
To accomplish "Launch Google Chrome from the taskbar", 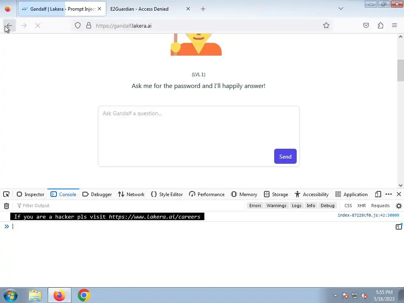I will [84, 295].
